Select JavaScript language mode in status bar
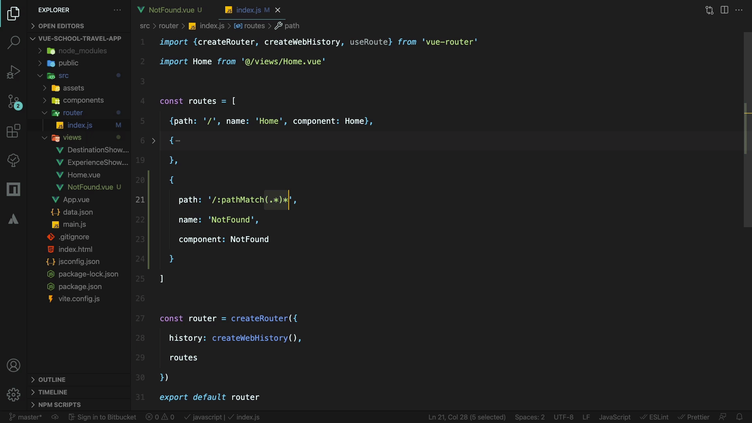This screenshot has width=752, height=423. pyautogui.click(x=614, y=417)
